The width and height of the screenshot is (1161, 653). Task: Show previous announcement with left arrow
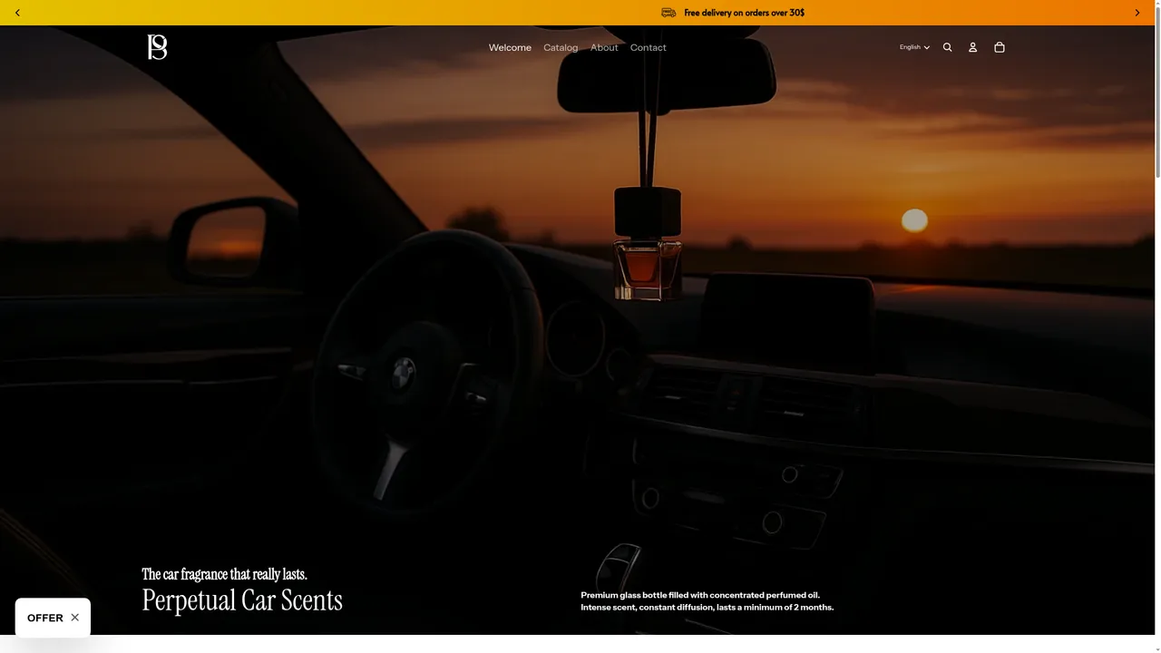tap(17, 13)
